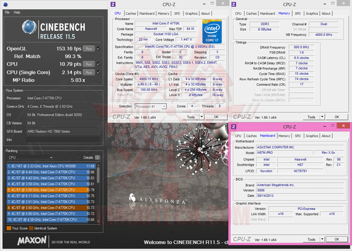Click Tools button in Memory window

311,117
